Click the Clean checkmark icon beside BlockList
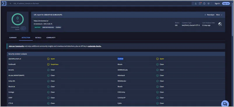234x107 pixels. 48,87
